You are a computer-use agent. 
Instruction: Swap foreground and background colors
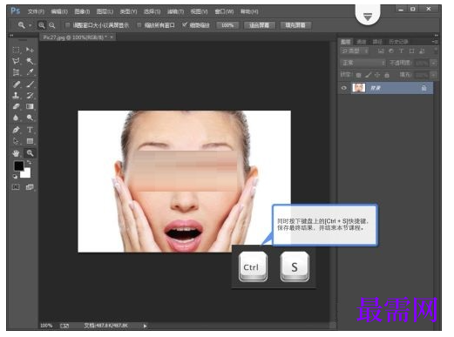point(29,162)
